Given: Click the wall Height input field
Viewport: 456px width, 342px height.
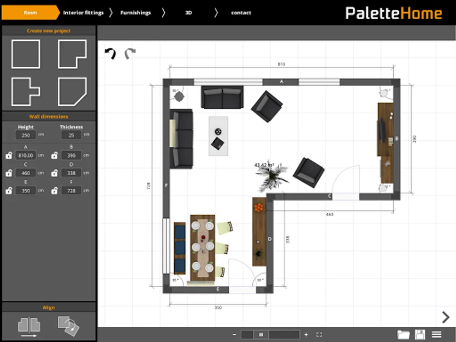Looking at the screenshot, I should pyautogui.click(x=25, y=135).
